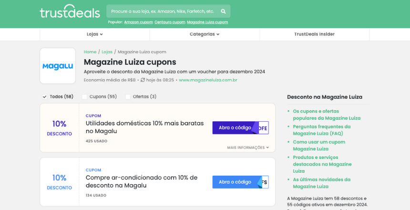410x210 pixels.
Task: Visit the www.magazineluiza.com.br link
Action: tap(208, 80)
